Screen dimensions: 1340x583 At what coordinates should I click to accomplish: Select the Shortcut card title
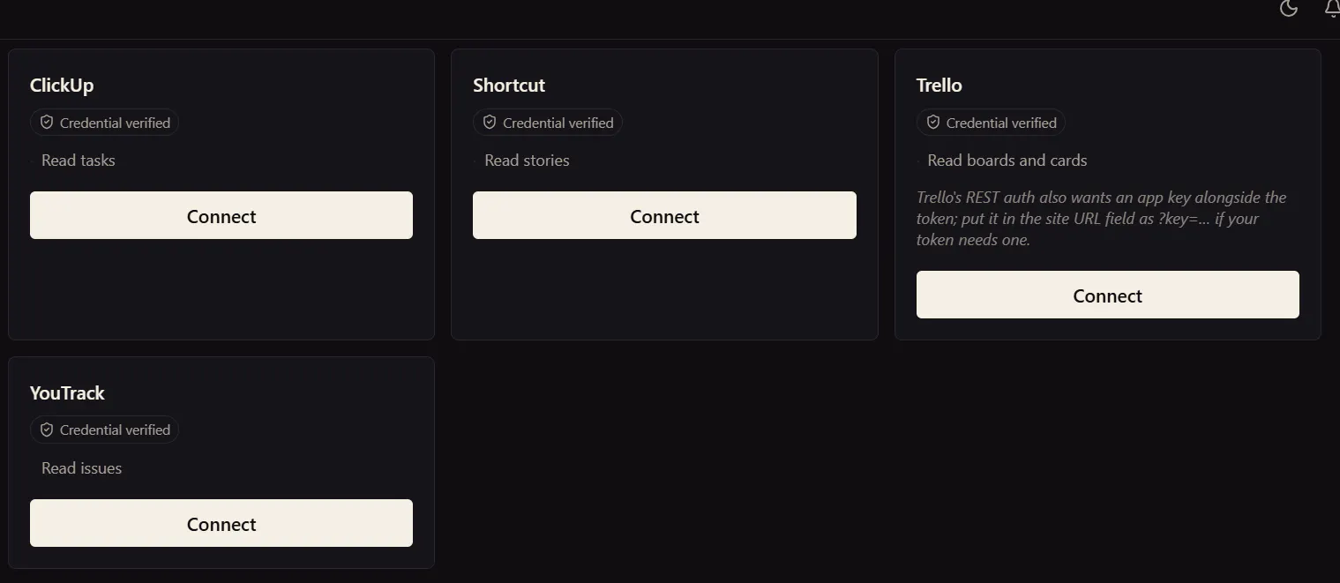(509, 86)
